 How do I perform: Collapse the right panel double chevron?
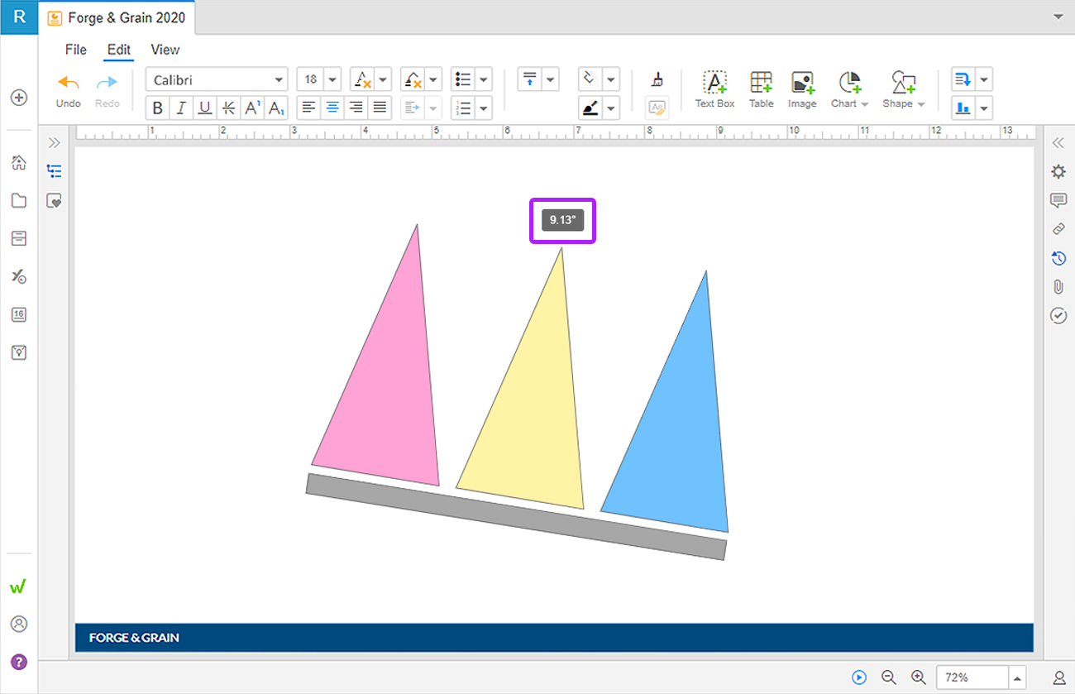pyautogui.click(x=1058, y=142)
